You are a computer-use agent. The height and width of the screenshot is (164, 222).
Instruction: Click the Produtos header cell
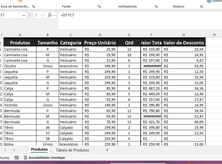point(20,43)
